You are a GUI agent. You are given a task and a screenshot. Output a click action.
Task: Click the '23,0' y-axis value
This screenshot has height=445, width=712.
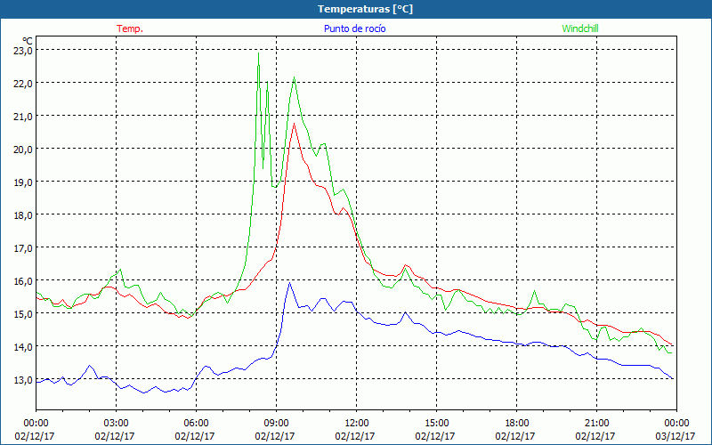[23, 51]
